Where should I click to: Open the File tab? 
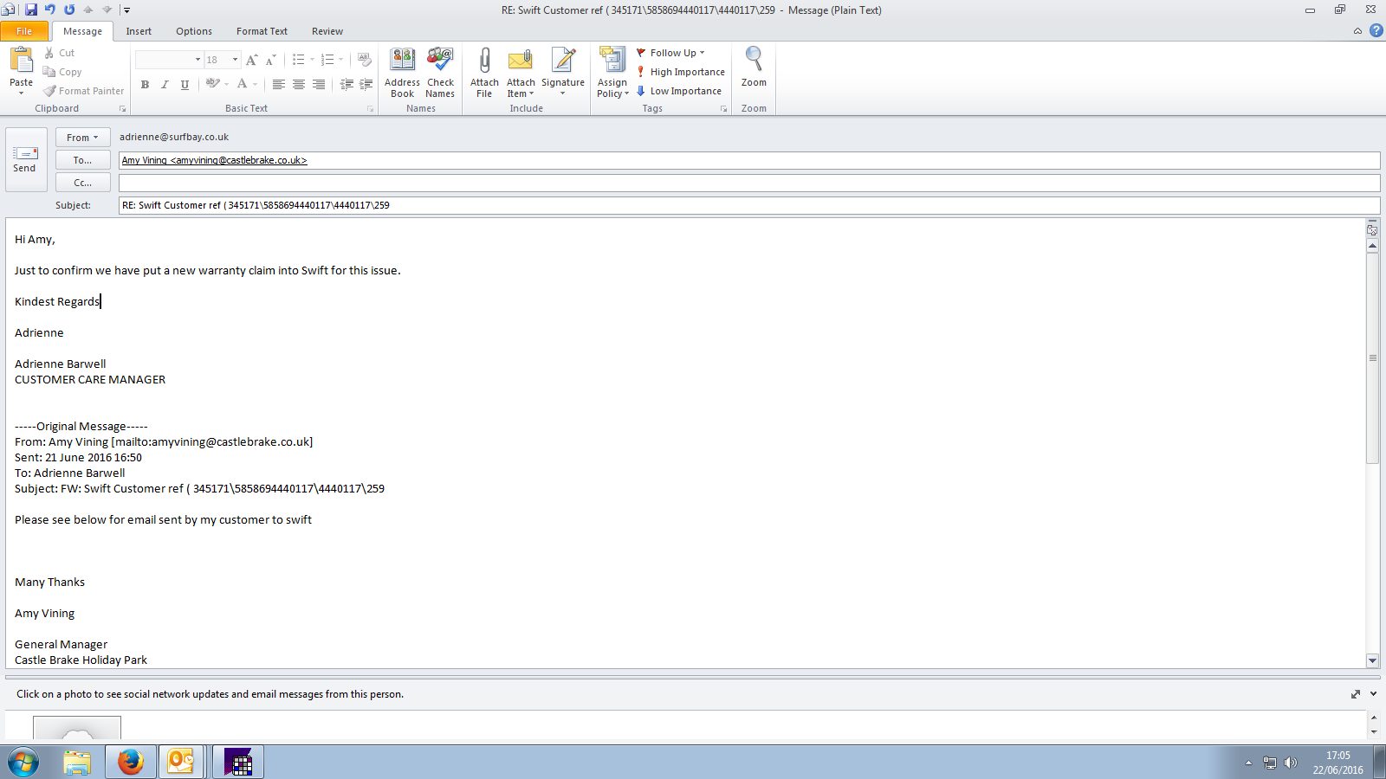(24, 31)
